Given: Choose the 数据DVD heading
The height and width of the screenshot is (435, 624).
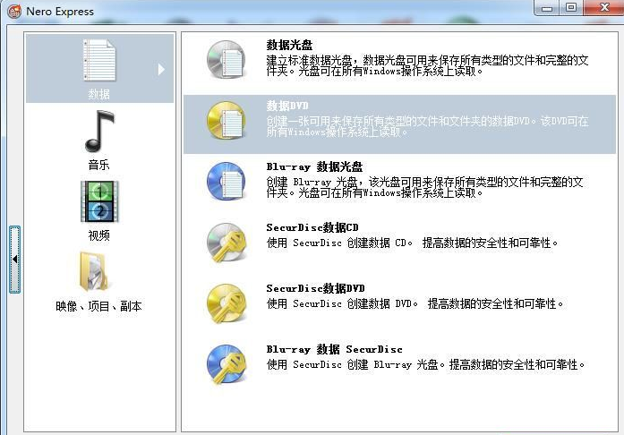Looking at the screenshot, I should coord(287,106).
